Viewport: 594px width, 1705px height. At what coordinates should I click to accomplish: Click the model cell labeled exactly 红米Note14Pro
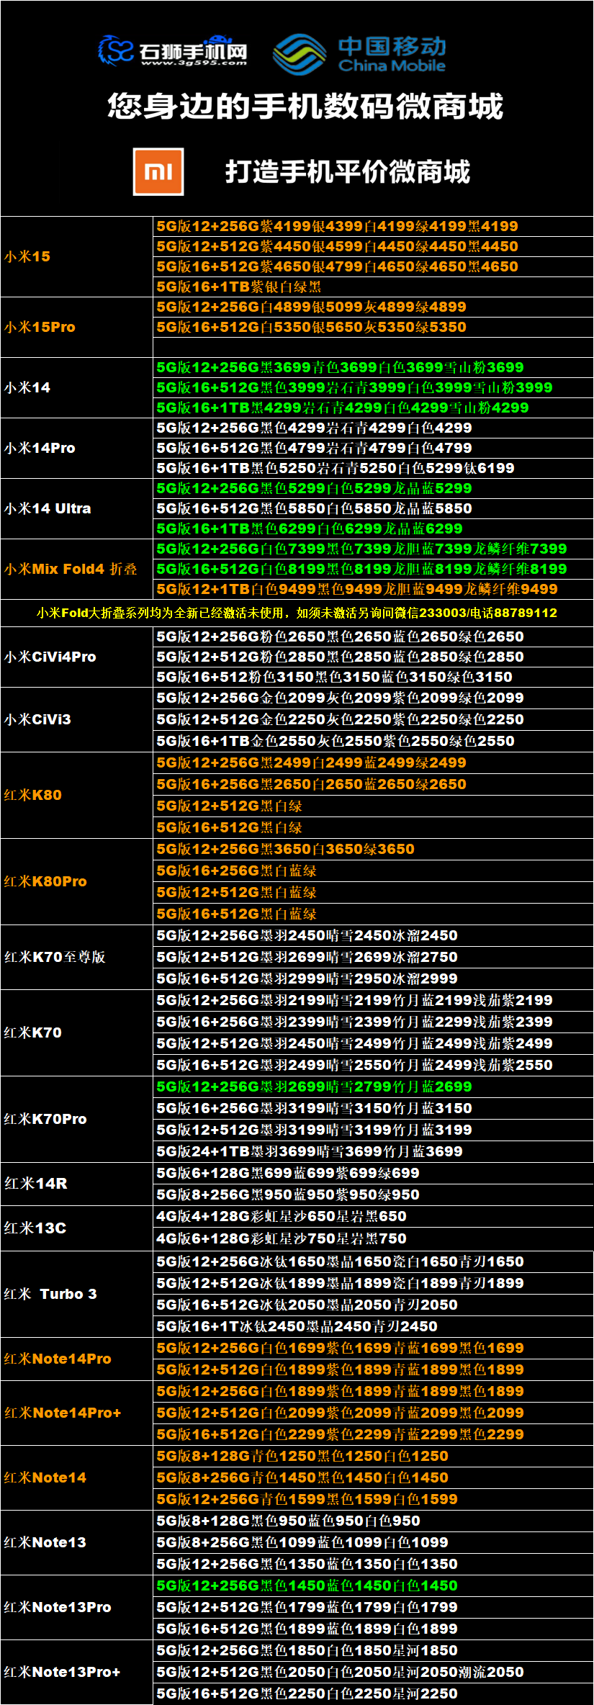pos(77,1359)
